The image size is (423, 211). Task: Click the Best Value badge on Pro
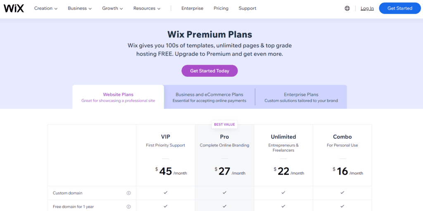[x=224, y=124]
